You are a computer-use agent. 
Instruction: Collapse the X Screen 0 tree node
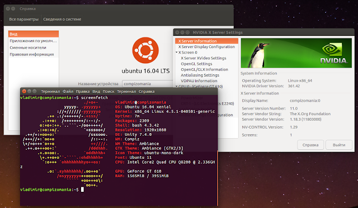(177, 53)
